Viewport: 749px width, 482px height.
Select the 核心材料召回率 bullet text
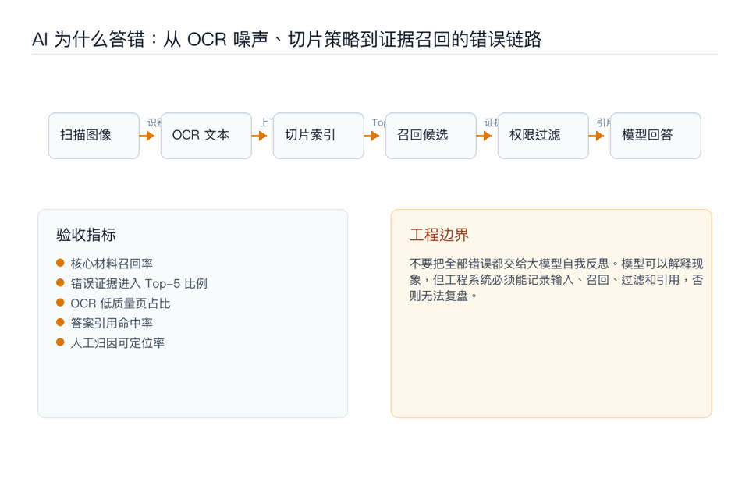coord(112,263)
